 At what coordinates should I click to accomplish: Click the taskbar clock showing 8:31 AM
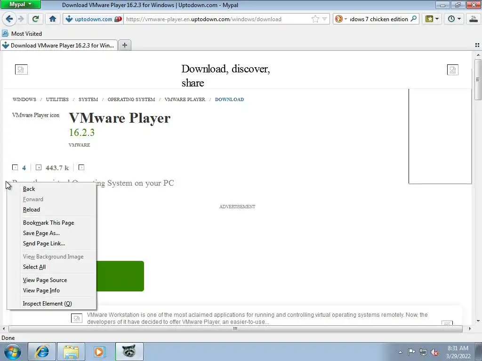pyautogui.click(x=458, y=352)
